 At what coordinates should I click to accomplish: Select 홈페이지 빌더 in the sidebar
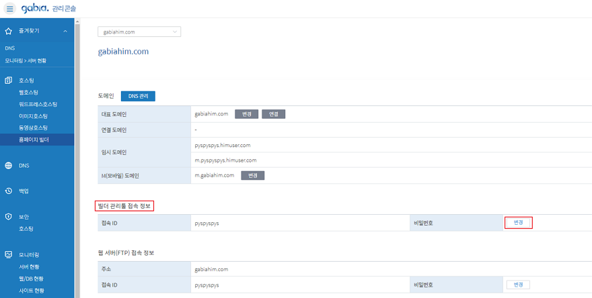37,140
